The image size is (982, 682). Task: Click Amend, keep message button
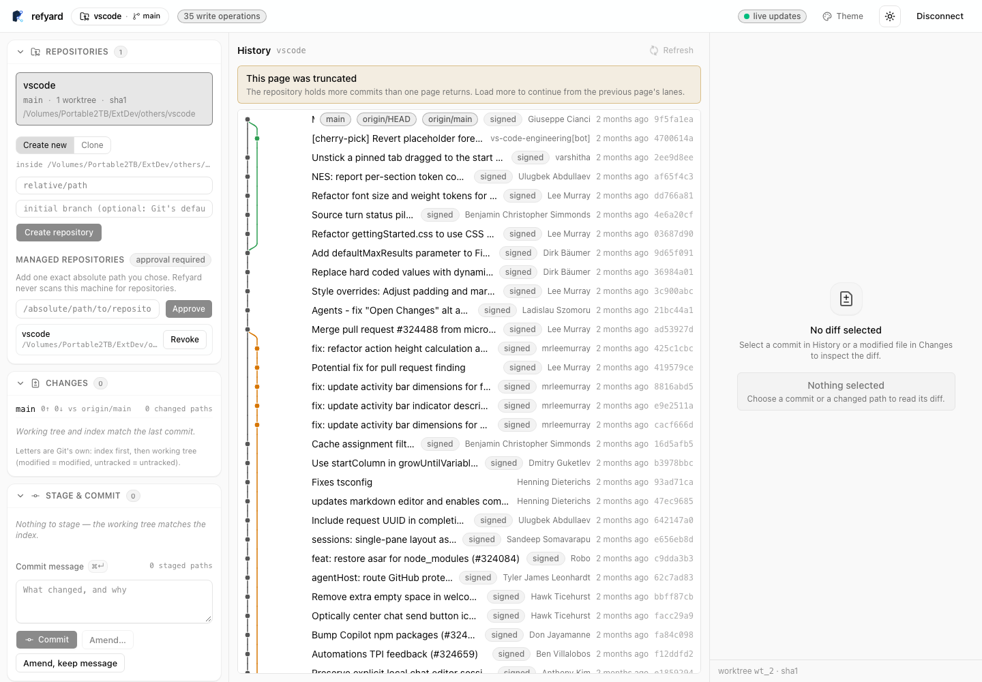coord(70,664)
